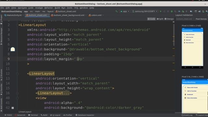This screenshot has height=117, width=208.
Task: Open the Refactor menu
Action: point(48,8)
